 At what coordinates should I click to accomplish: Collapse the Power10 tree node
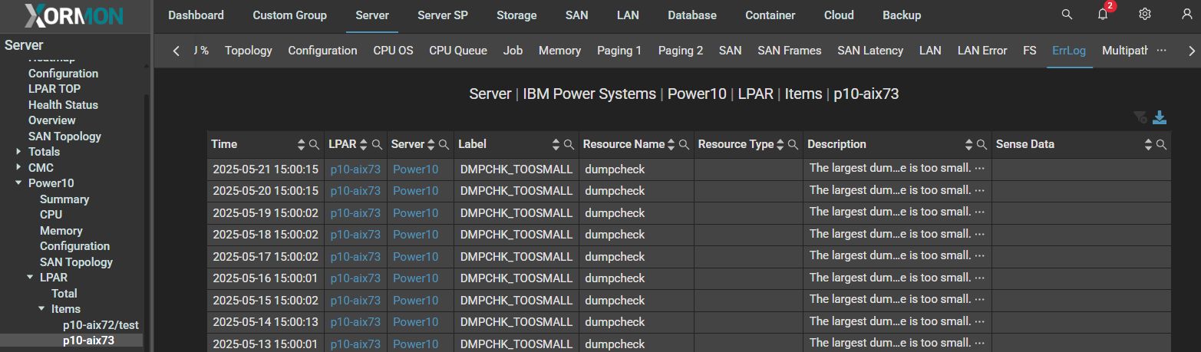tap(18, 183)
